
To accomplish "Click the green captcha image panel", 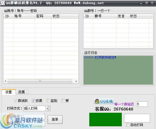I will 106,120.
